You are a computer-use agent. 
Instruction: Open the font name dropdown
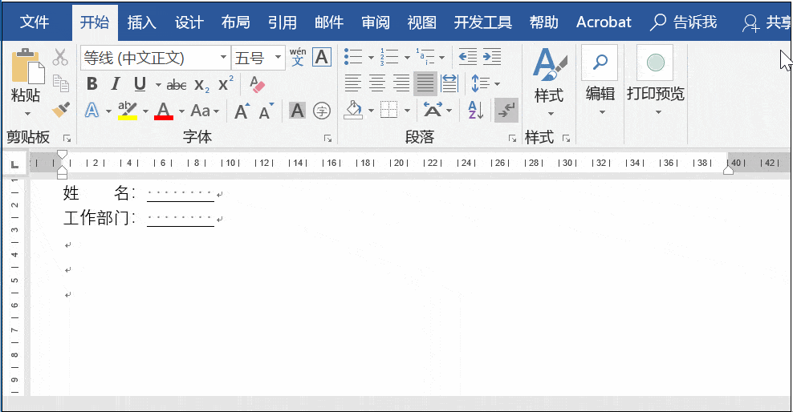[x=222, y=58]
